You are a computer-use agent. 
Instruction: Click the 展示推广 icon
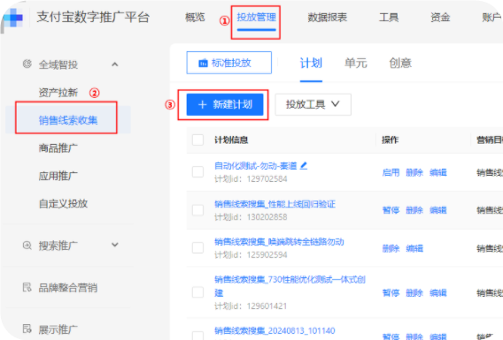click(27, 329)
